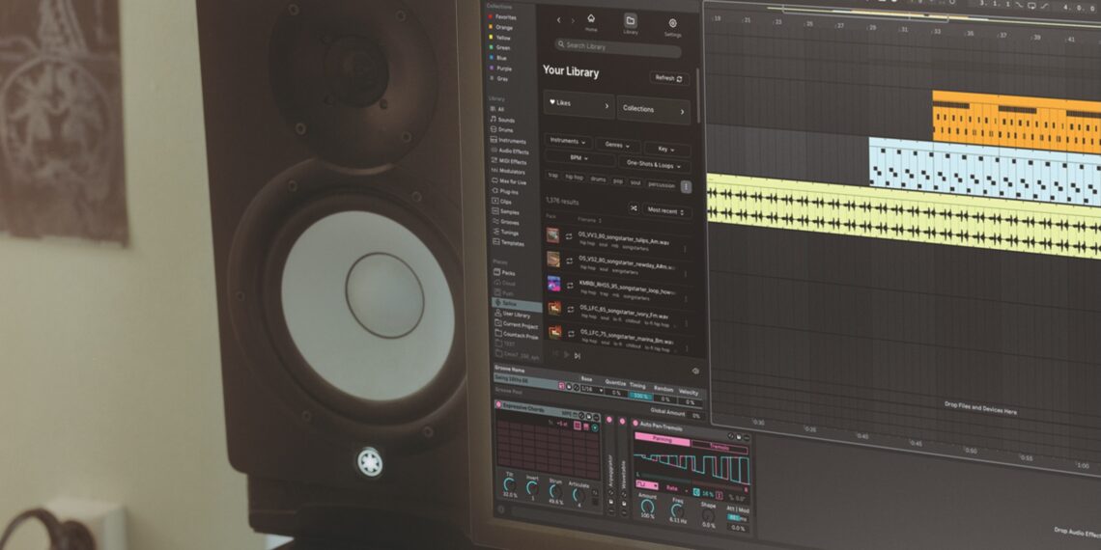Adjust the Tilt knob in Expressive Chords
Image resolution: width=1101 pixels, height=550 pixels.
(x=510, y=484)
